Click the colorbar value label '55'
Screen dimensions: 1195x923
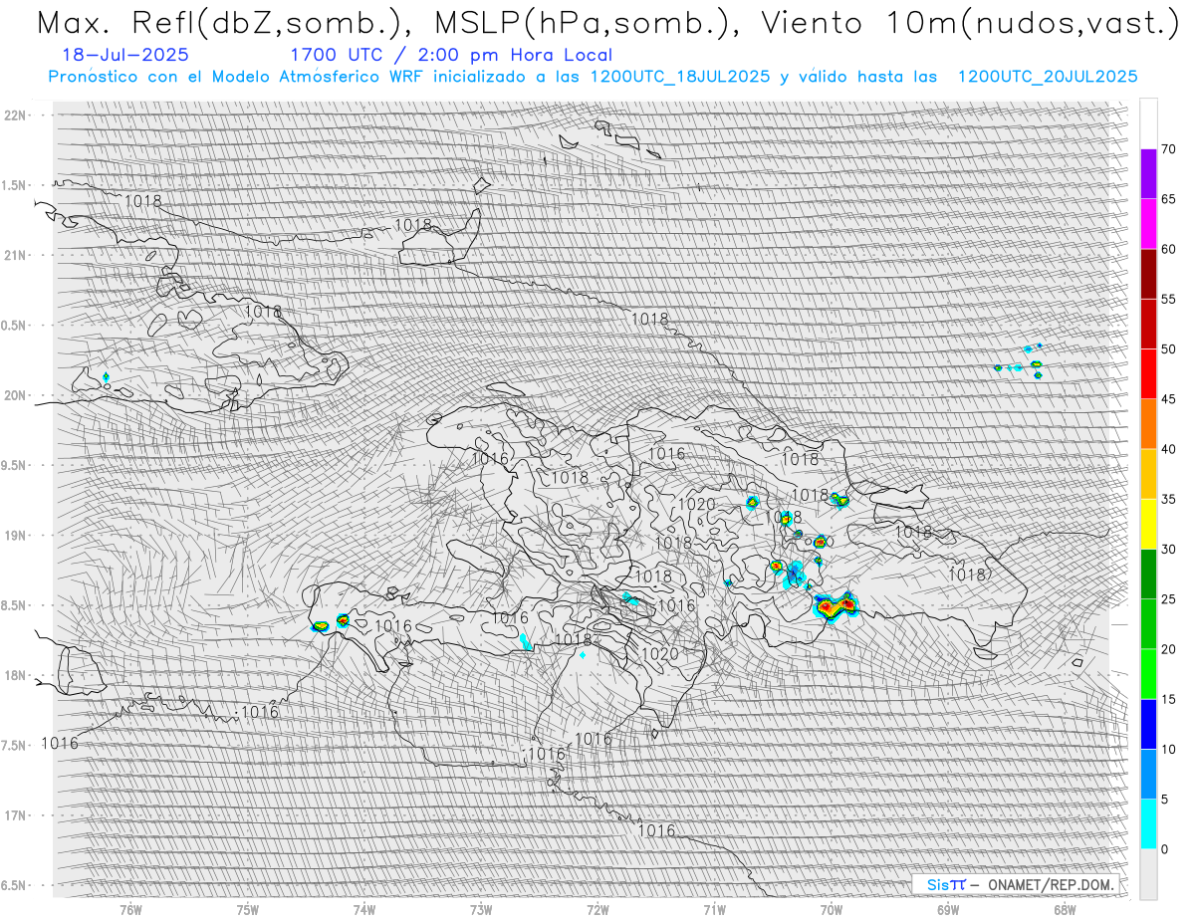1169,300
